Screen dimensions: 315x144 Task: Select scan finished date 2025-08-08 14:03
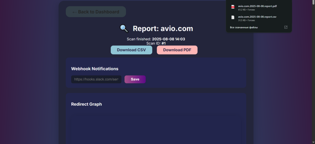click(x=168, y=39)
